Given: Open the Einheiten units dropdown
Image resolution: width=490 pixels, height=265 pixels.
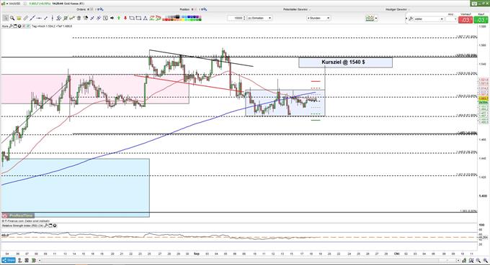Looking at the screenshot, I should (259, 18).
